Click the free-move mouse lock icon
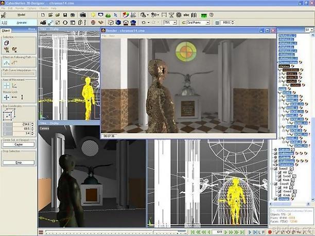This screenshot has height=236, width=315. [x=7, y=97]
